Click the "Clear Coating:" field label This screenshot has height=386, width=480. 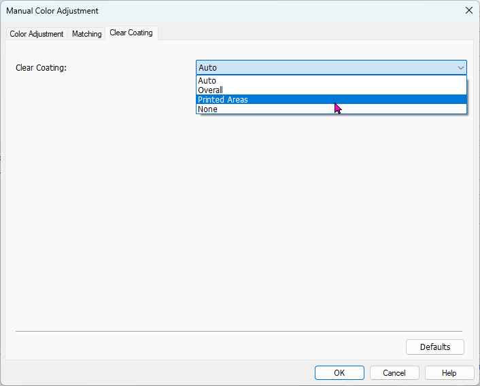[41, 67]
